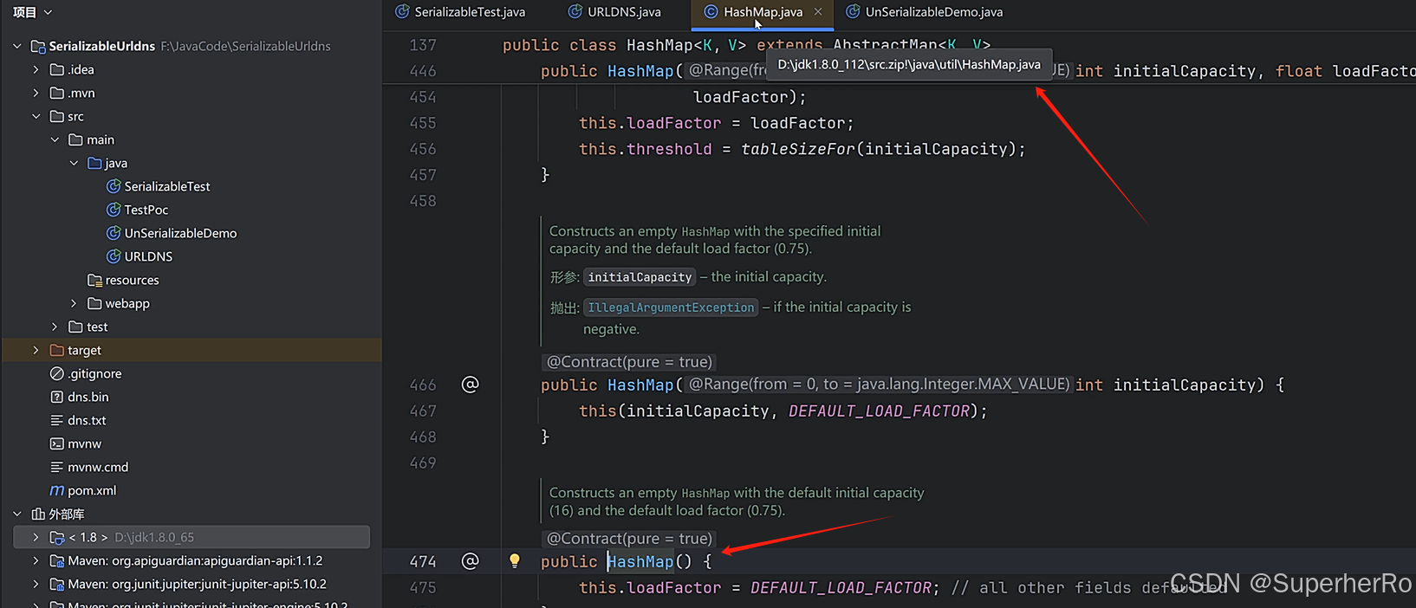Click the pom.xml Maven icon
The width and height of the screenshot is (1416, 608).
click(x=57, y=490)
